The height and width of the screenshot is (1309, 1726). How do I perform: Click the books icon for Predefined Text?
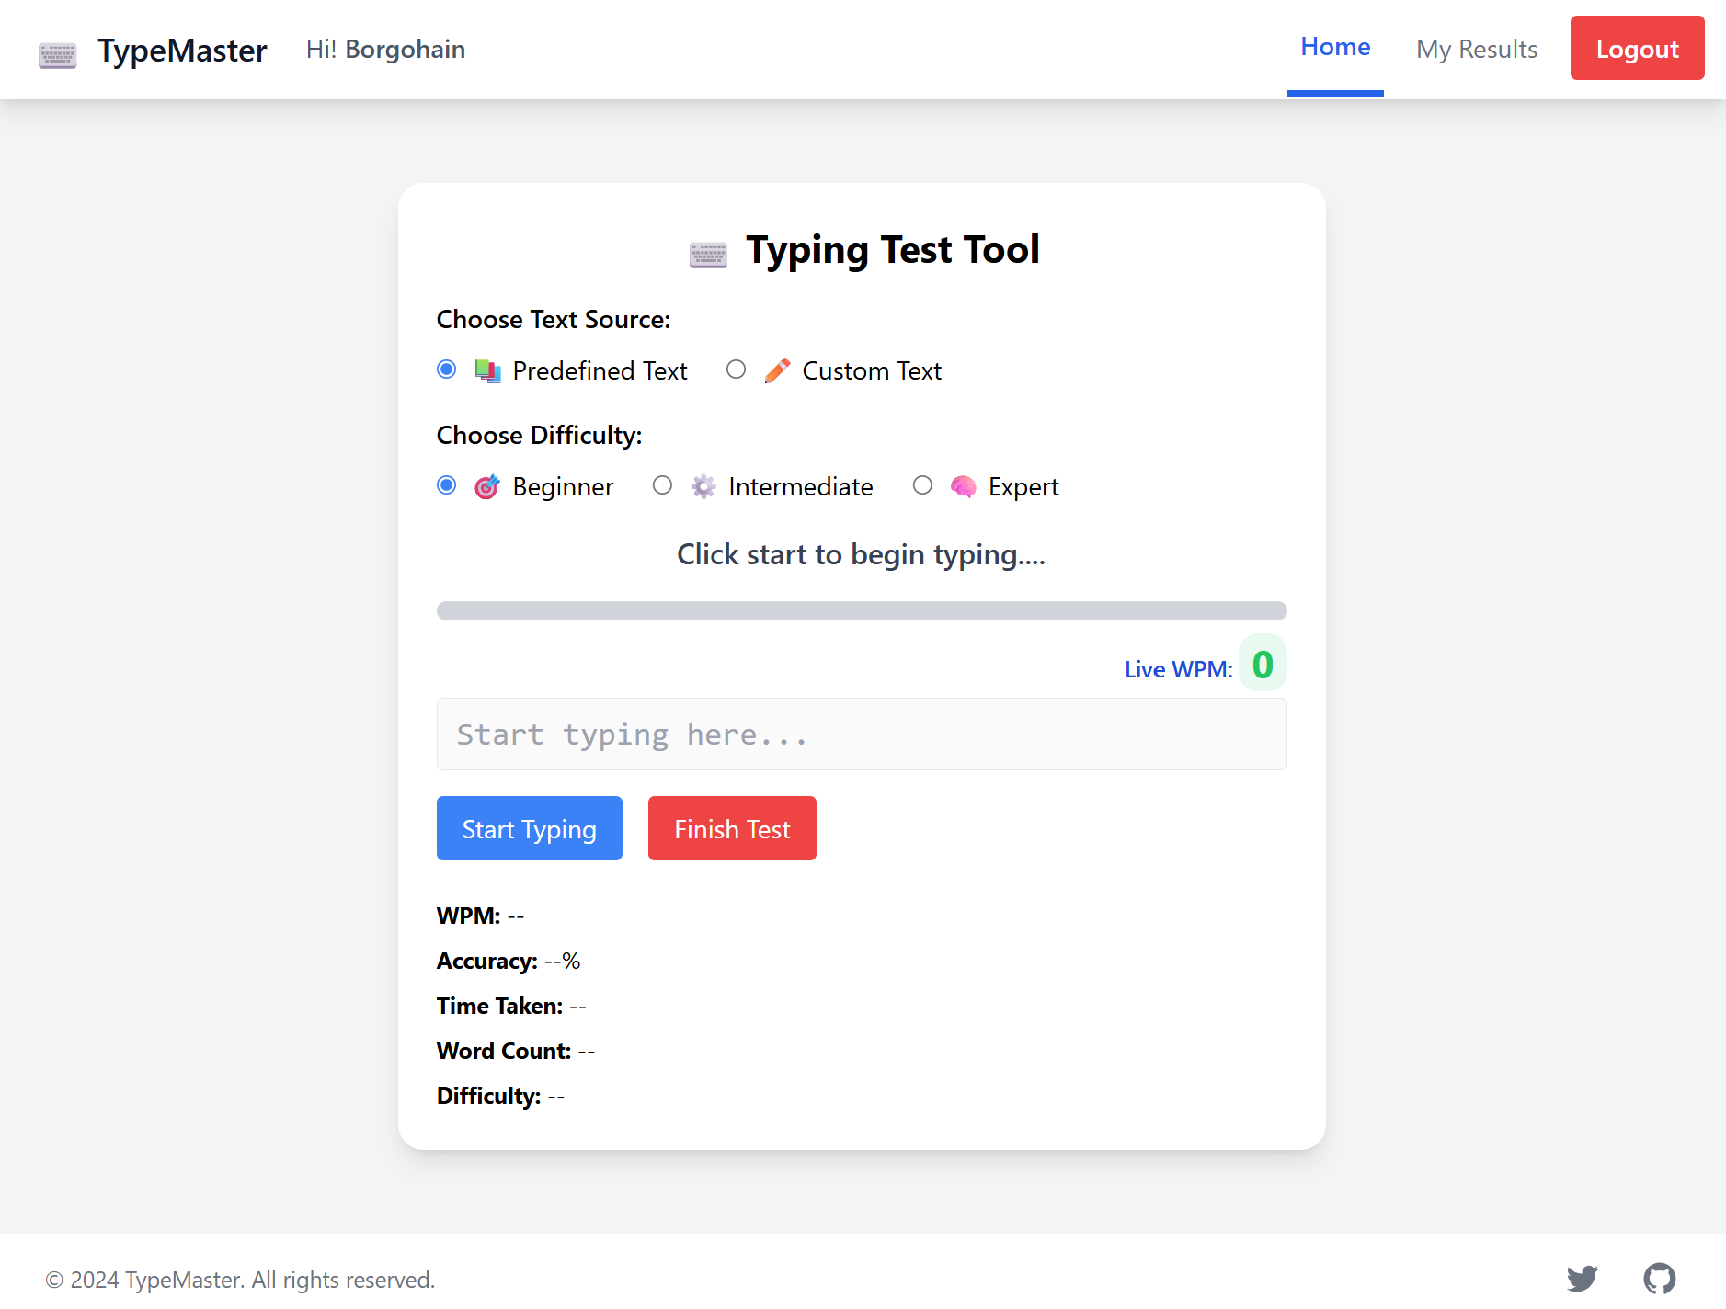(x=487, y=371)
